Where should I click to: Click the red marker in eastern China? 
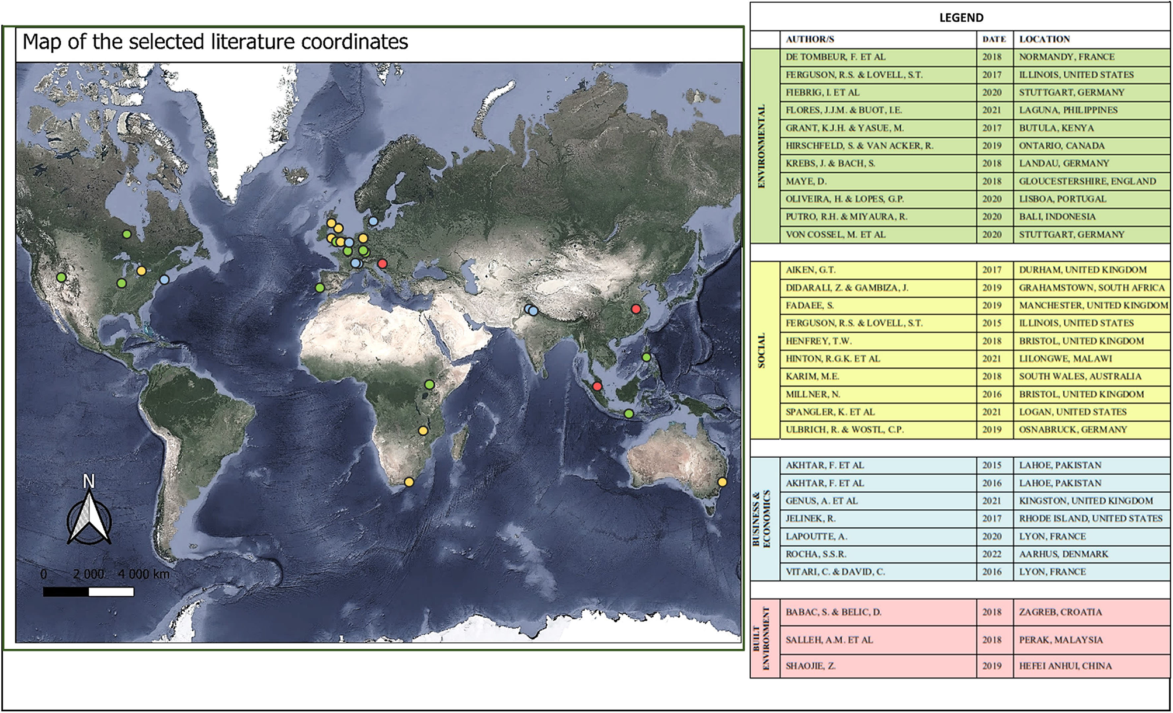point(636,309)
